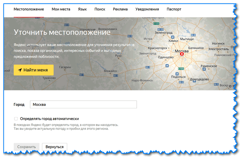Click the Подольск label on the map
243x160 pixels.
(178, 77)
